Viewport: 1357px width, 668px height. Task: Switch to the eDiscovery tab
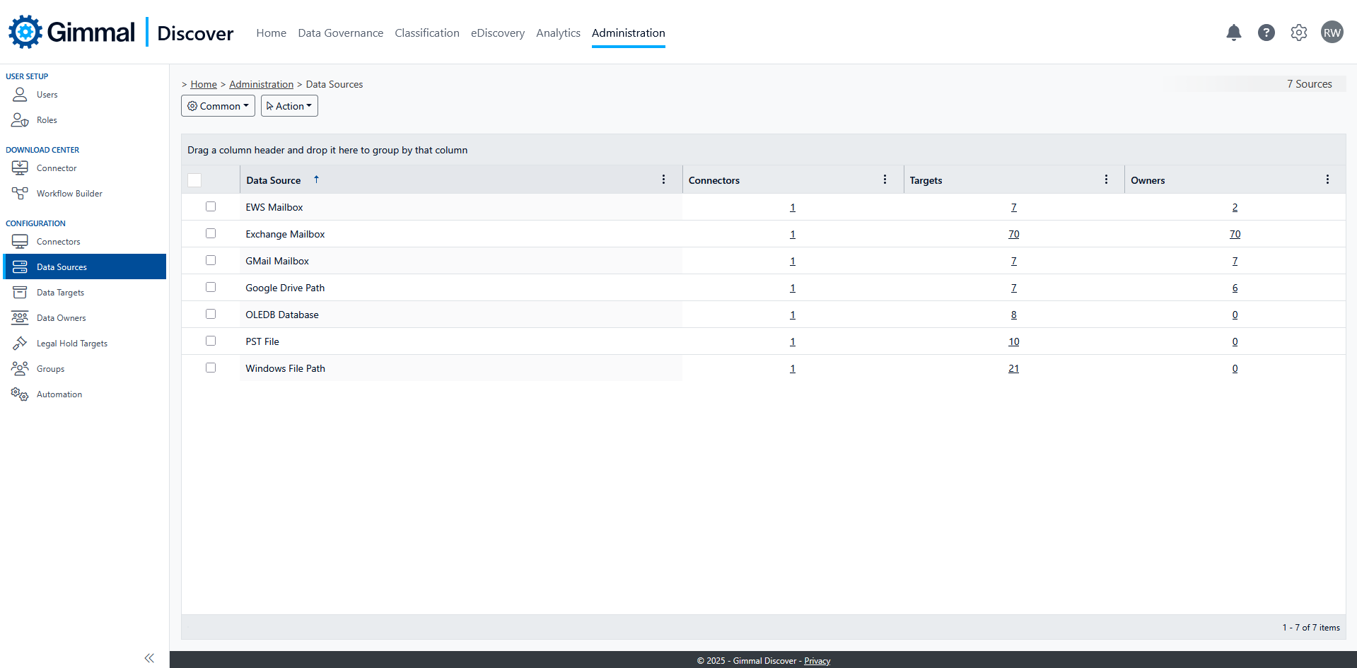coord(498,33)
